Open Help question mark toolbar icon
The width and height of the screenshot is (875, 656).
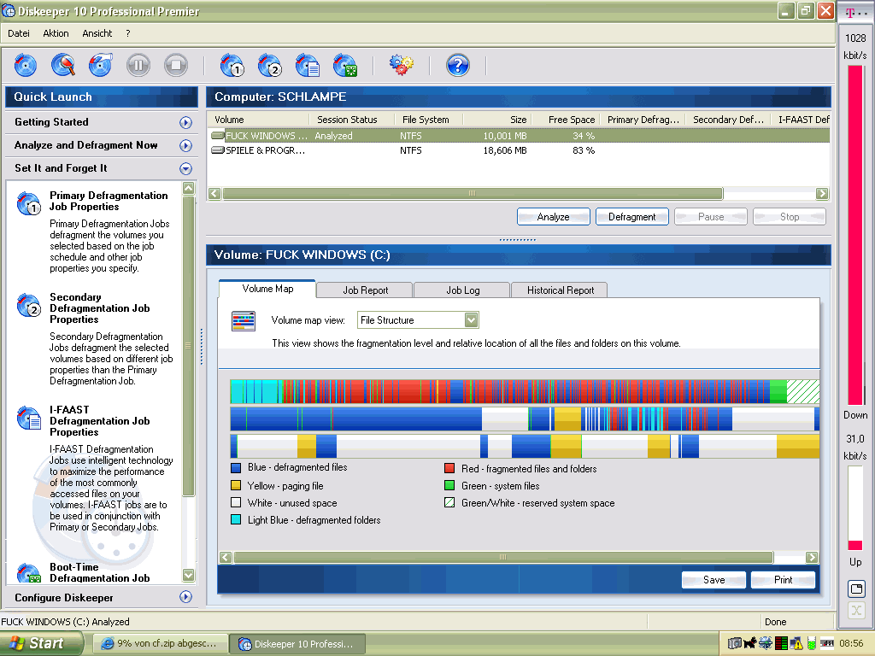click(458, 65)
